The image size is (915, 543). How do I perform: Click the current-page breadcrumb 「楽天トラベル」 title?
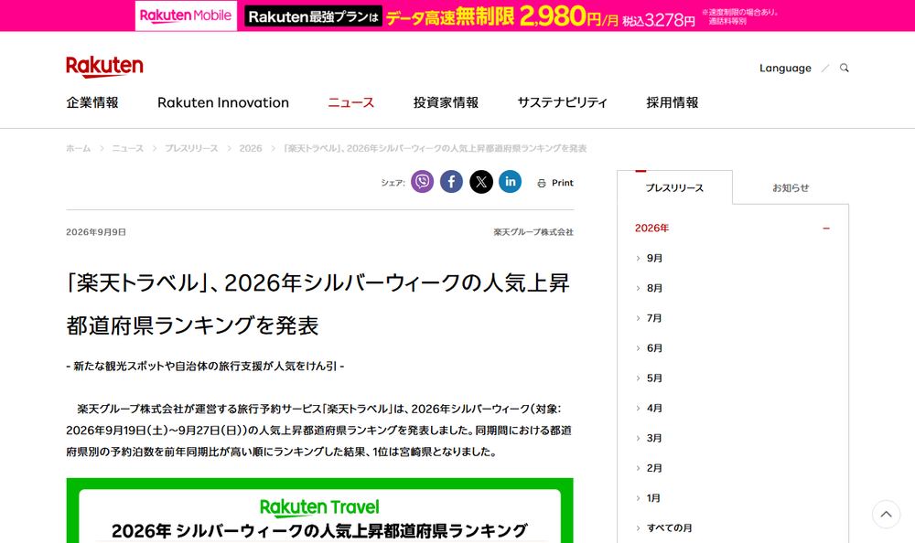coord(436,149)
